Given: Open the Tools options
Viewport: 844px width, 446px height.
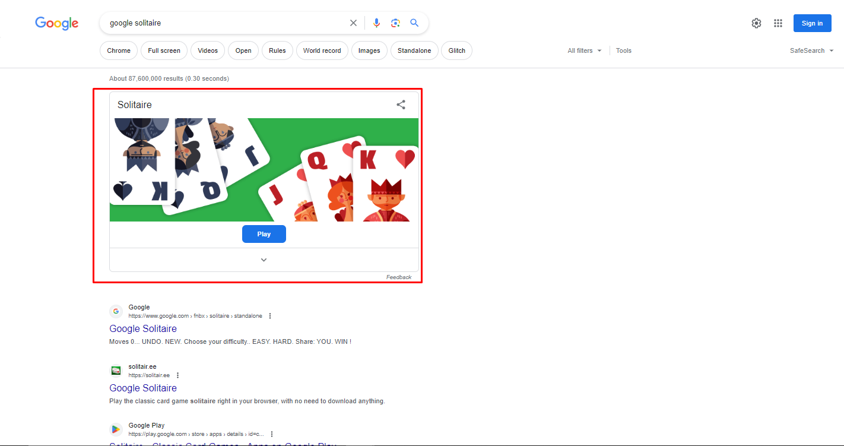Looking at the screenshot, I should 624,50.
